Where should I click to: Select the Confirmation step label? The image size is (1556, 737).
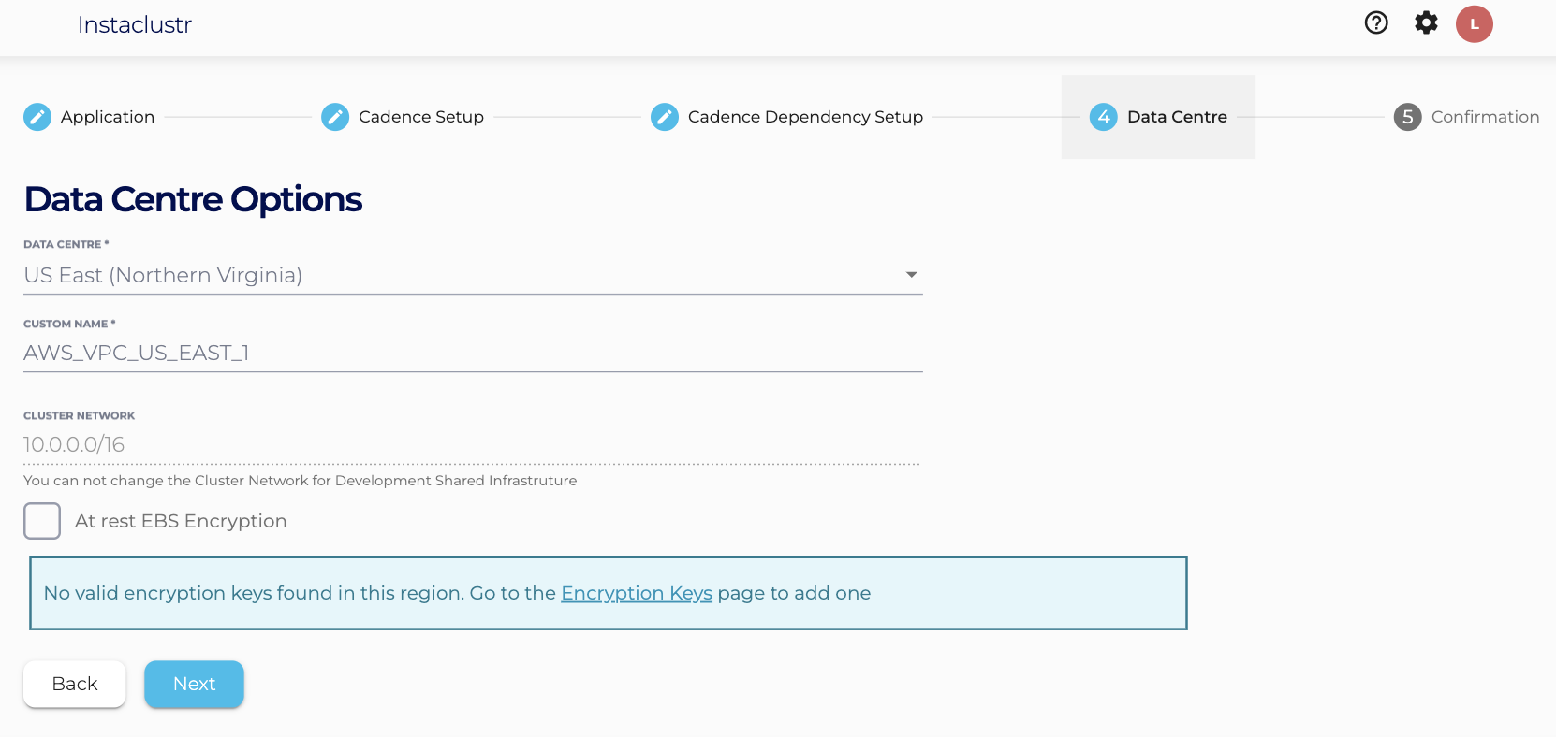(x=1485, y=117)
